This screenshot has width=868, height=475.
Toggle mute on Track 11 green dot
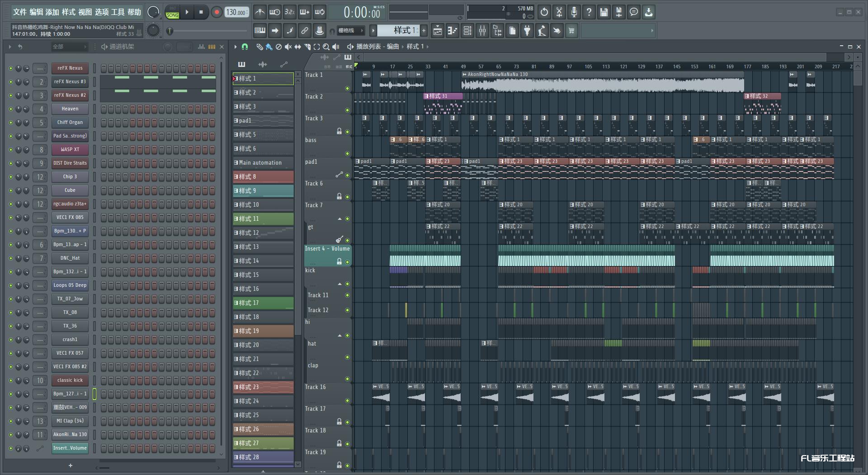tap(347, 295)
